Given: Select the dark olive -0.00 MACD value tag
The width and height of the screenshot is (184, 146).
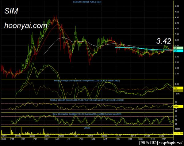Looking at the screenshot, I should click(178, 91).
